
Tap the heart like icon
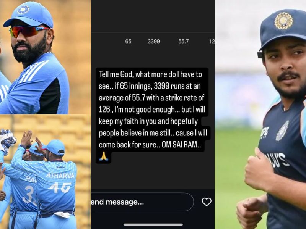207,202
